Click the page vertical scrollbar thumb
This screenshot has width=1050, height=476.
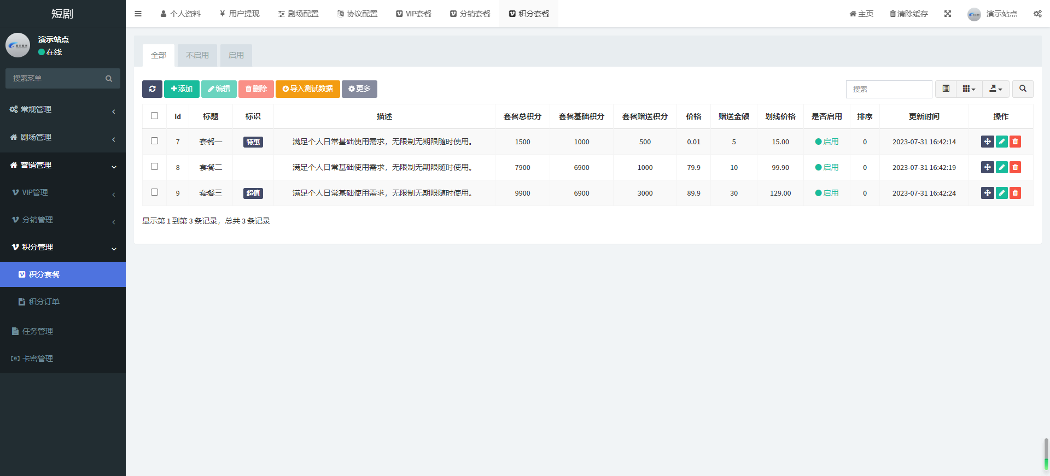pyautogui.click(x=1046, y=454)
